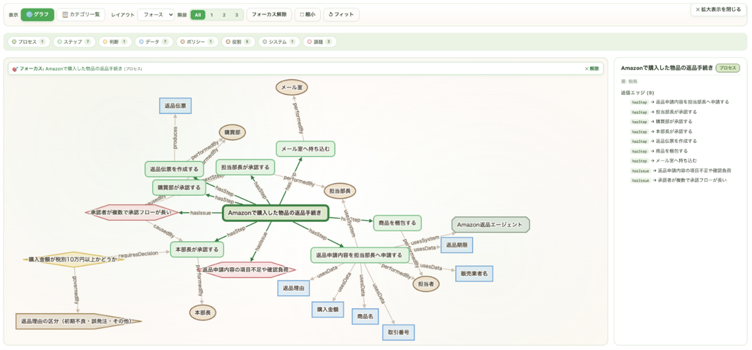Select the 購買部 role node
The height and width of the screenshot is (350, 752).
(x=232, y=131)
